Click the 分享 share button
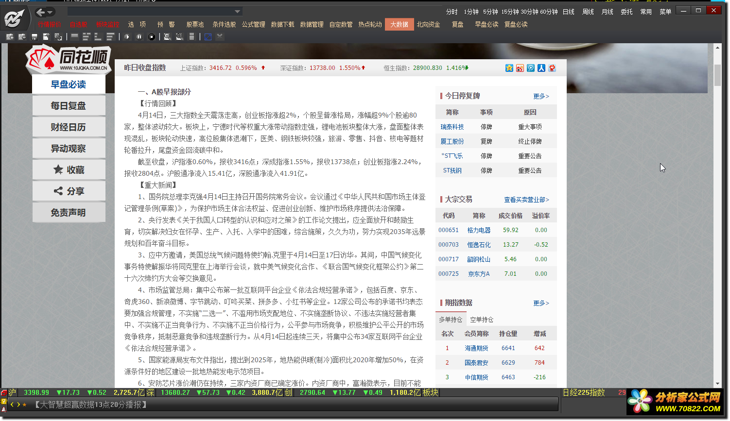Image resolution: width=730 pixels, height=421 pixels. (x=69, y=191)
